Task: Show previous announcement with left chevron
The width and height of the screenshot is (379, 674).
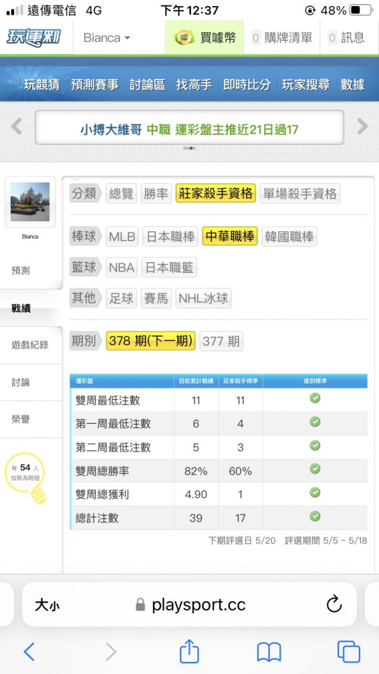Action: tap(16, 127)
